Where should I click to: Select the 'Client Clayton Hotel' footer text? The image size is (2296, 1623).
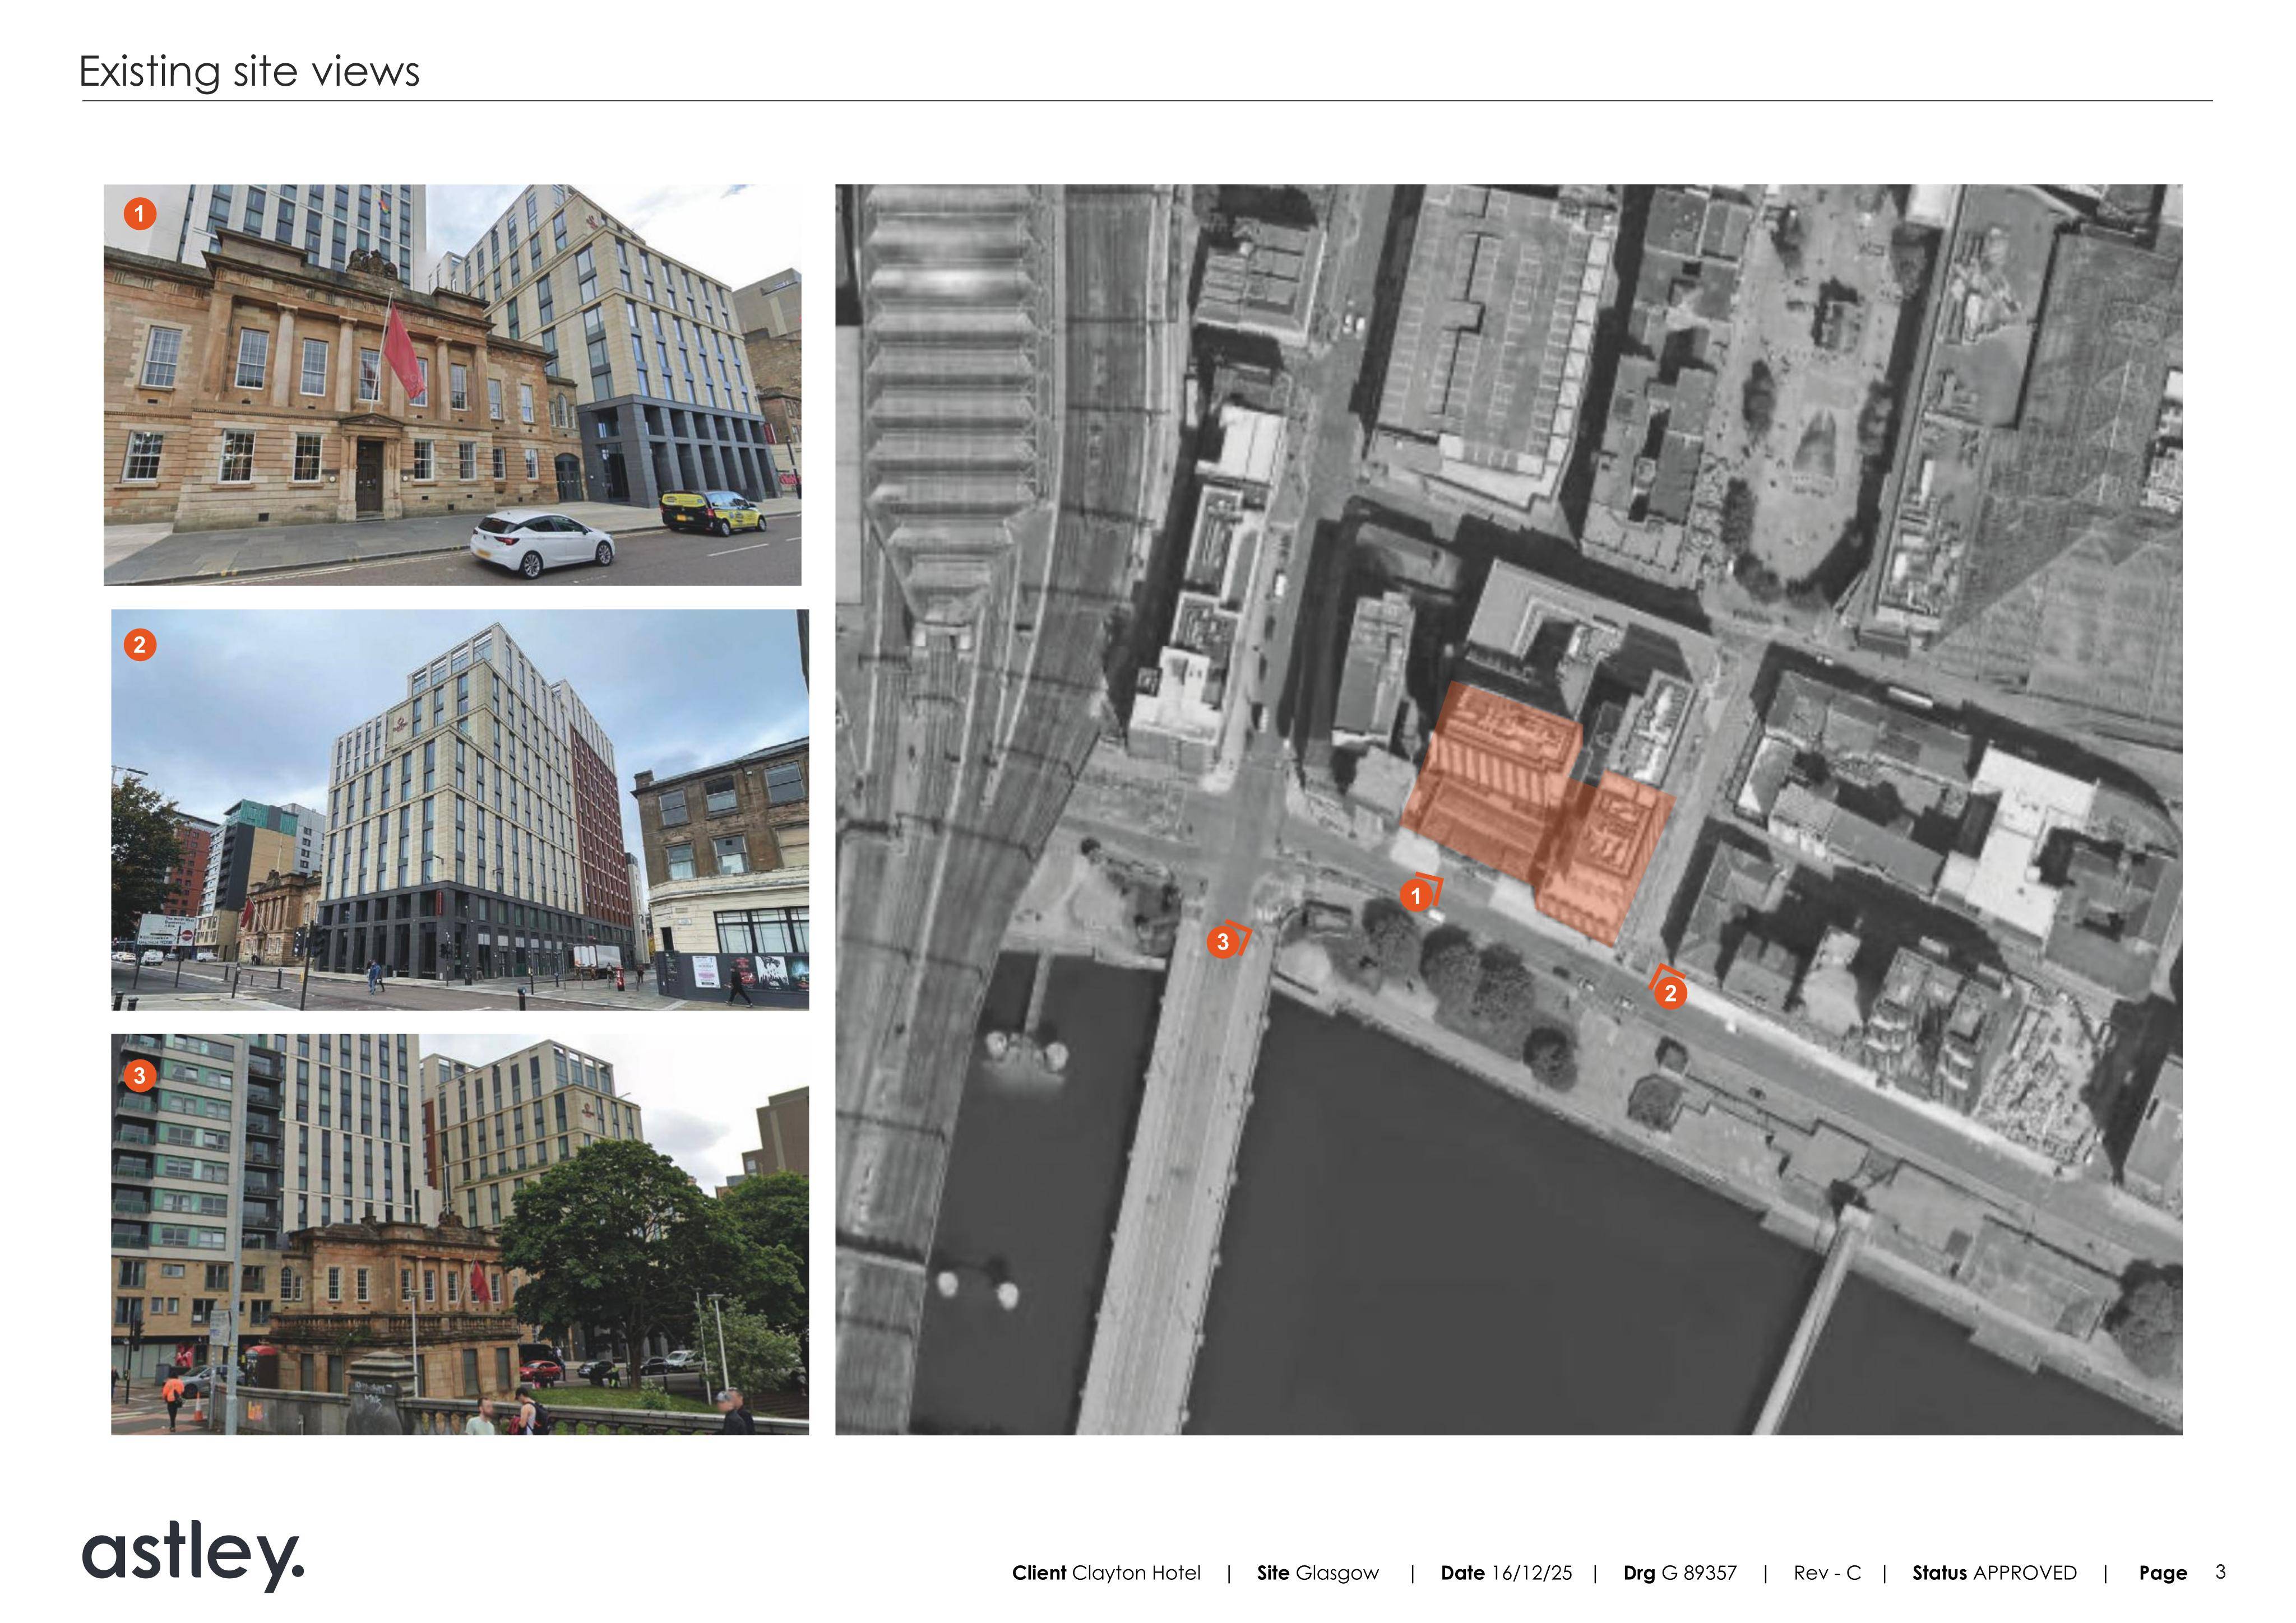[x=1106, y=1573]
